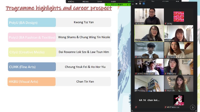Screen dimensions: 200x112
Task: Click 'Dai Roxanne Lok Sze & Law Tsun Him'
Action: click(x=84, y=52)
